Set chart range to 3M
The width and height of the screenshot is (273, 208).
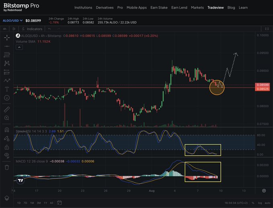pyautogui.click(x=39, y=203)
